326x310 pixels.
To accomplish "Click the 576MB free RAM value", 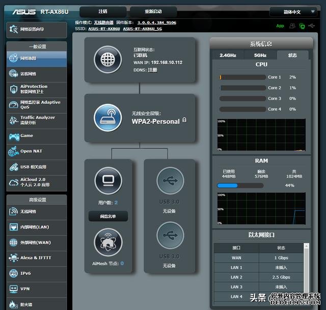I will tap(261, 176).
